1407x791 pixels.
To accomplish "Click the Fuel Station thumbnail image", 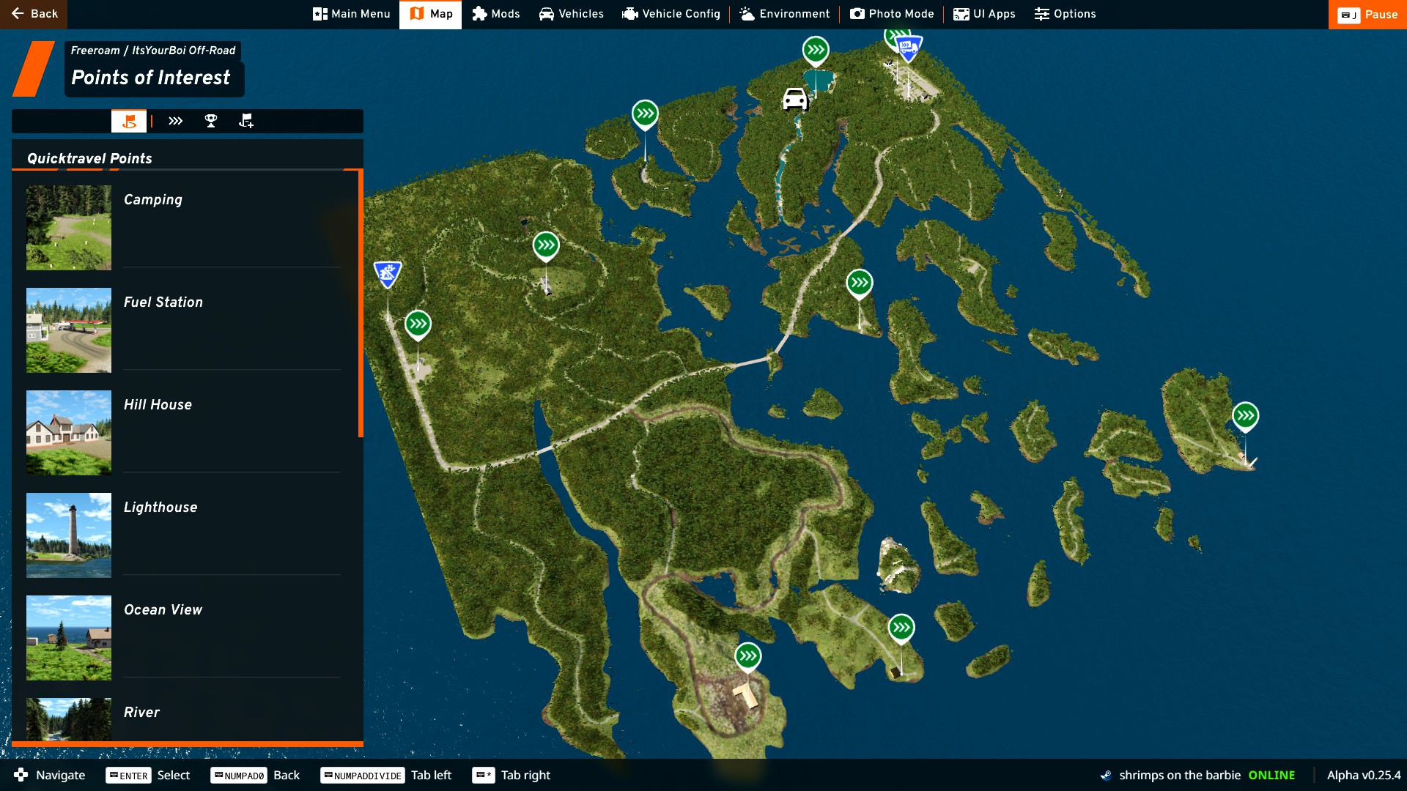I will click(69, 330).
